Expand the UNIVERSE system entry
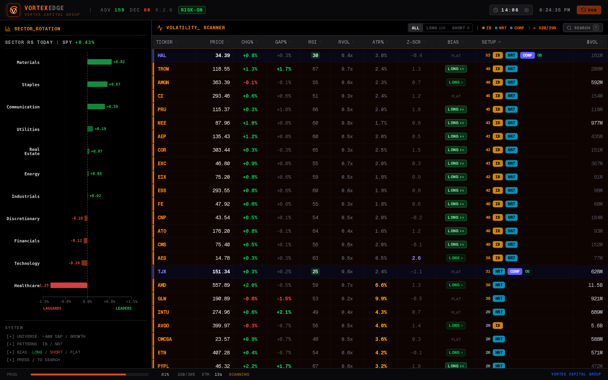 pyautogui.click(x=46, y=336)
